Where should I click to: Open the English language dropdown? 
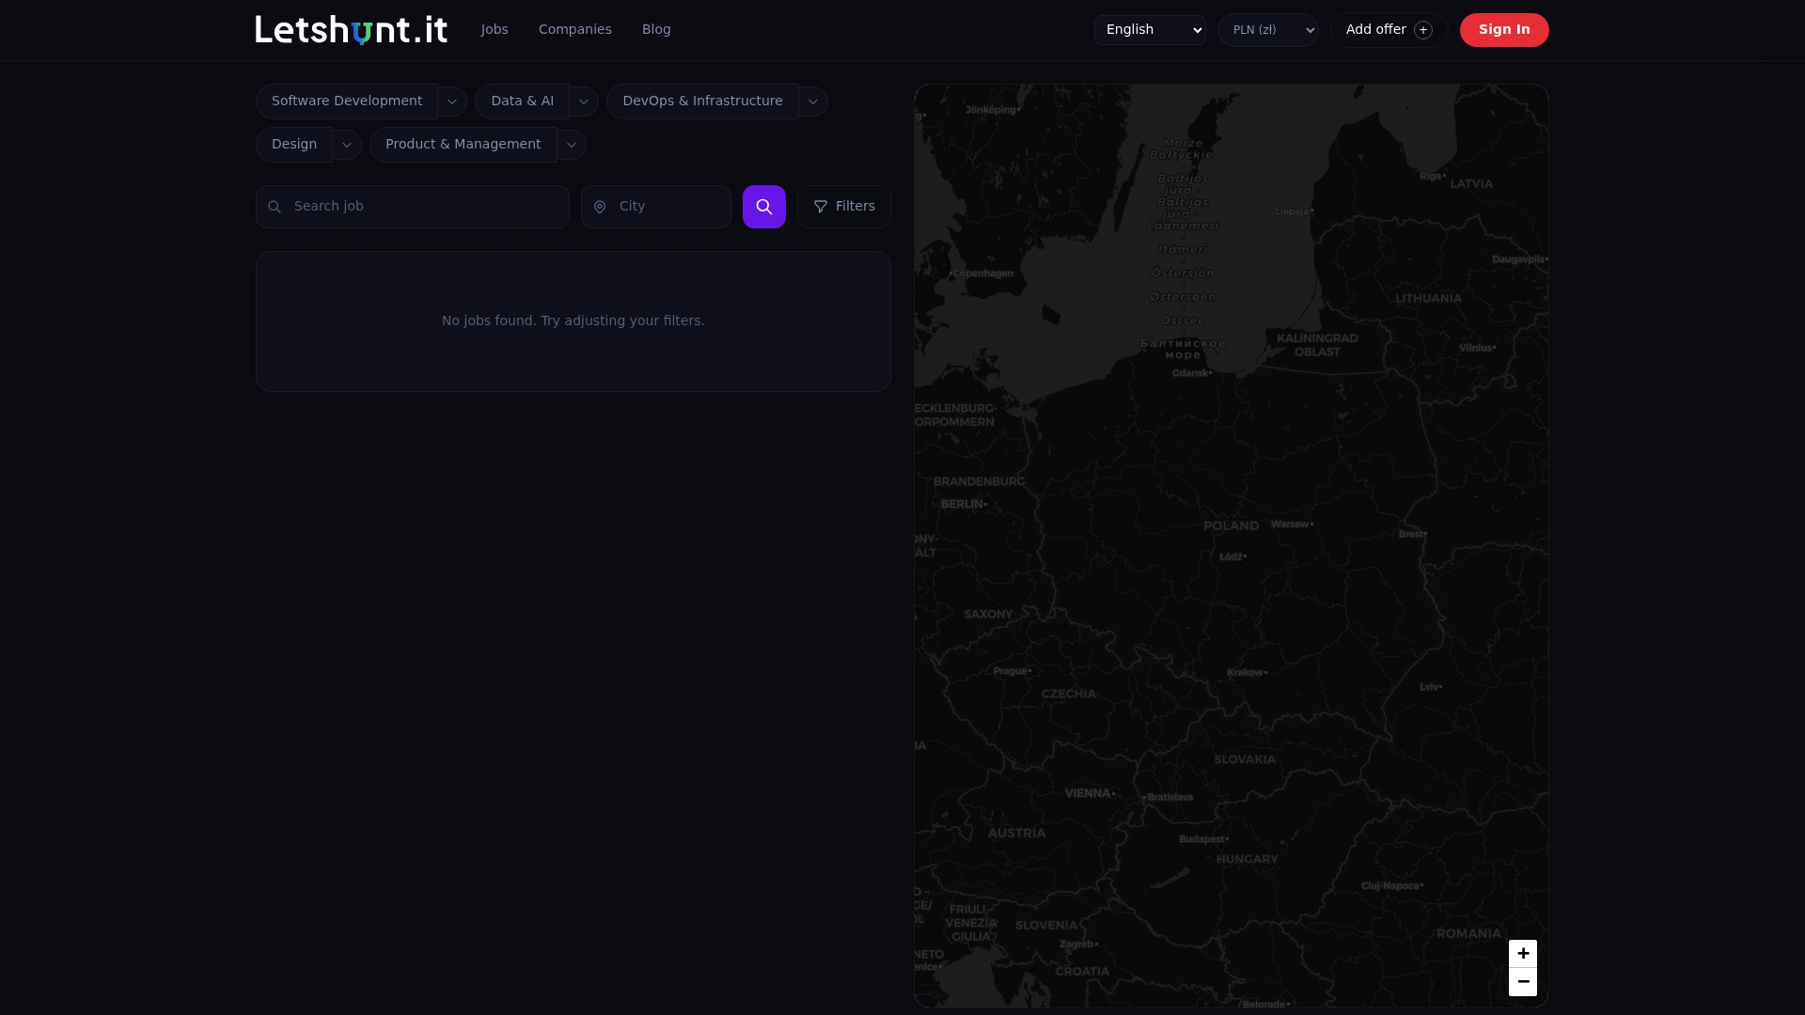pos(1149,29)
